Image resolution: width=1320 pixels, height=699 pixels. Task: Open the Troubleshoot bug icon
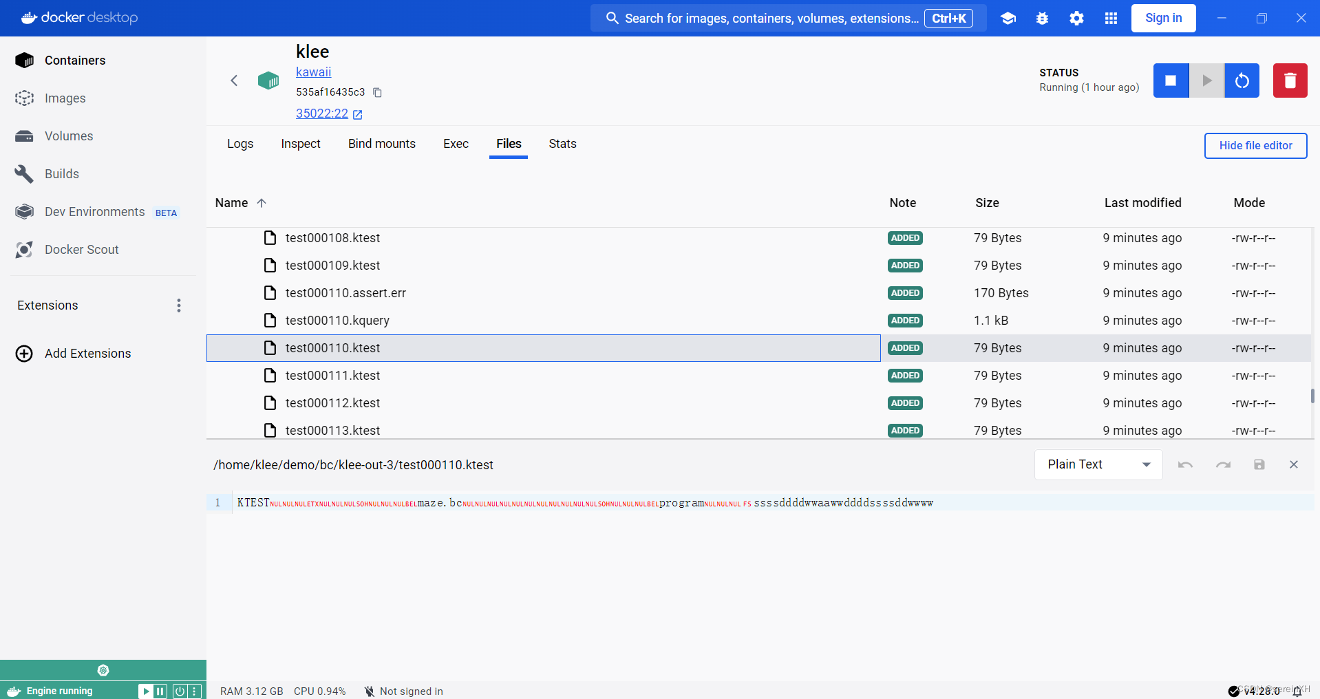coord(1043,19)
